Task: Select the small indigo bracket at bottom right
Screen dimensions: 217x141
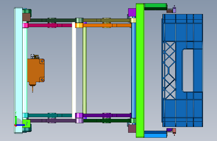Action: point(169,130)
